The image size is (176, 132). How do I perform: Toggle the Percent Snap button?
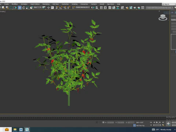tap(65, 8)
